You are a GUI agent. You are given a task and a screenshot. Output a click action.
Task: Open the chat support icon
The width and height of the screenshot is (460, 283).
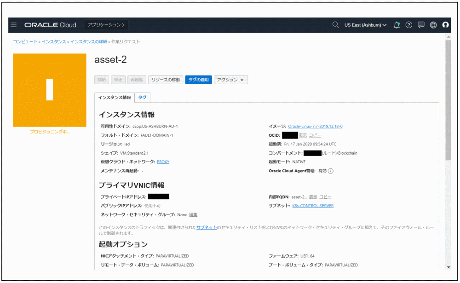pos(421,25)
